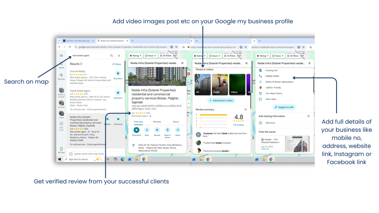Viewport: 379px width, 213px height.
Task: Click the Send to phone icon
Action: (x=167, y=130)
